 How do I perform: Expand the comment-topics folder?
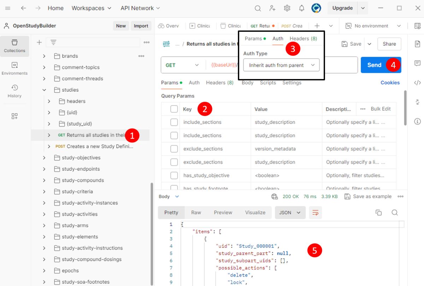[44, 67]
